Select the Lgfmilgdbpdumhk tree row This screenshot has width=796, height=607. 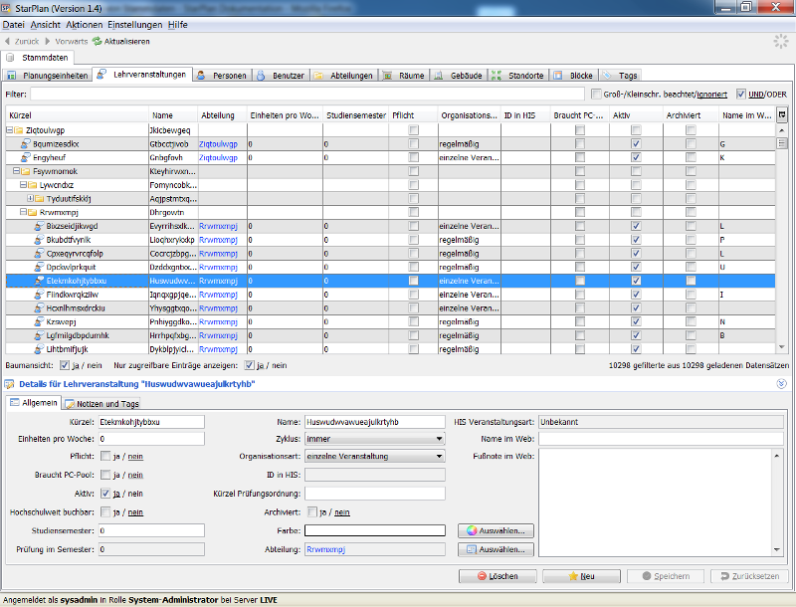390,335
